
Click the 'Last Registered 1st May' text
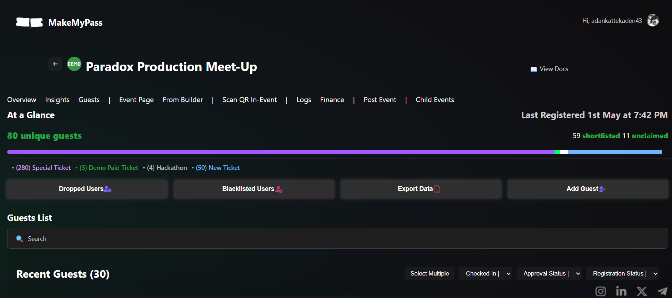pos(594,115)
